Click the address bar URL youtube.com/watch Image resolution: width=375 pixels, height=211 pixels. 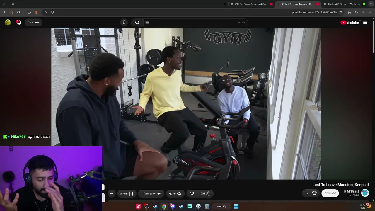[x=314, y=12]
